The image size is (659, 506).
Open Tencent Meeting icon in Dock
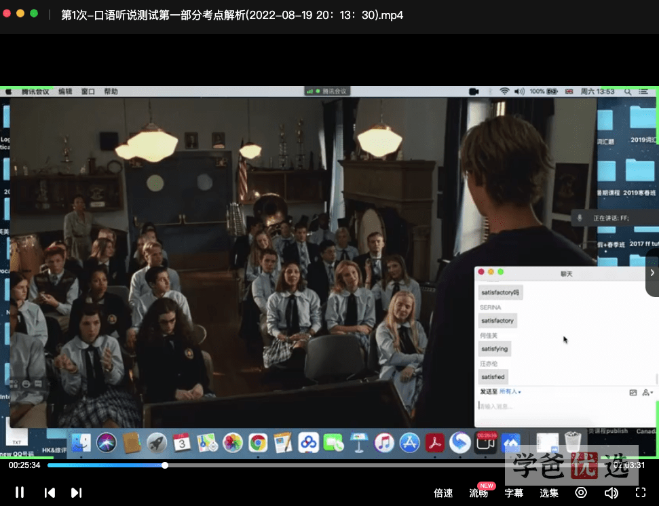pos(510,443)
